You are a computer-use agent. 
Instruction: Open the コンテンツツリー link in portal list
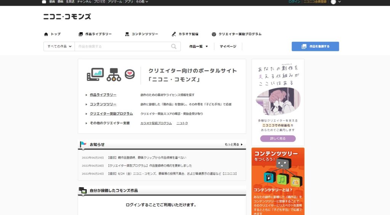[x=103, y=104]
